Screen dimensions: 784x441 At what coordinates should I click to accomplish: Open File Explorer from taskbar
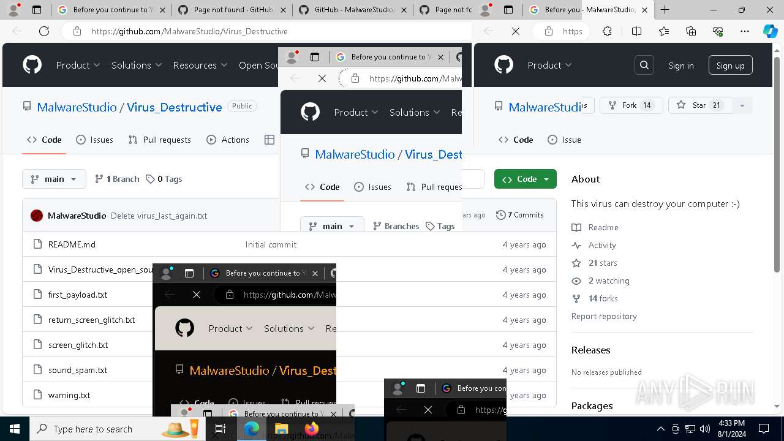[x=281, y=429]
